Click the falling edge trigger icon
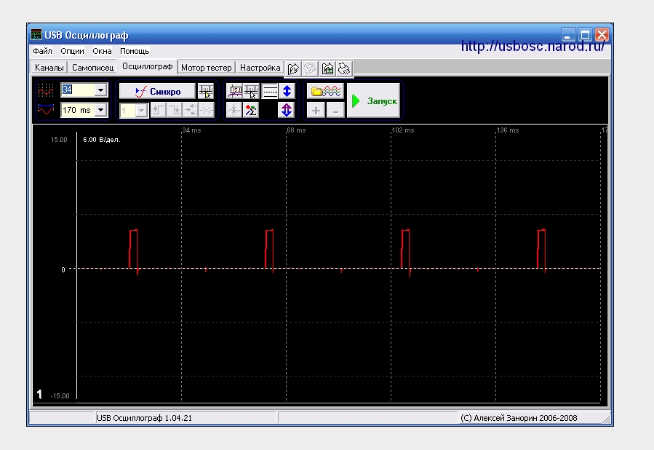The width and height of the screenshot is (654, 450). [175, 111]
